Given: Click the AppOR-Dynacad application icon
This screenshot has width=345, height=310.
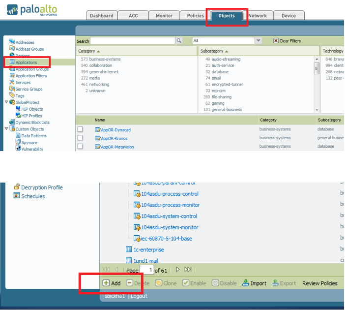Looking at the screenshot, I should tap(98, 129).
